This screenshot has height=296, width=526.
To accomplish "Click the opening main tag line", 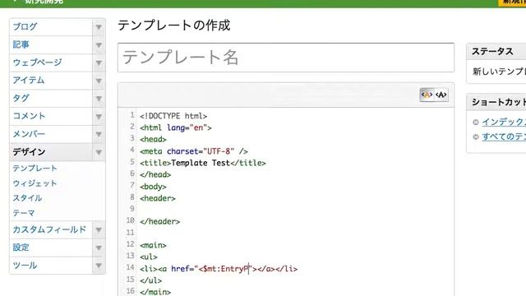I will (153, 245).
